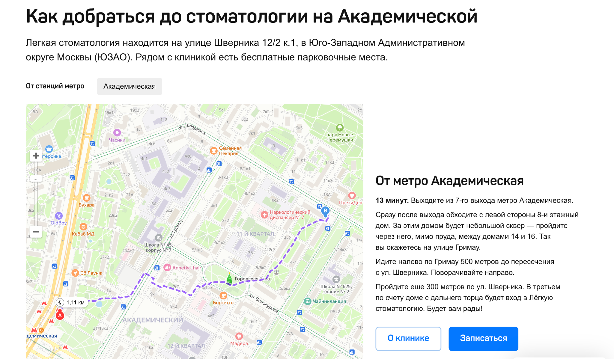Select the Городская ёлка tree marker
Screen dimensions: 614x359
tap(229, 279)
